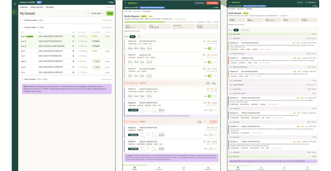This screenshot has height=171, width=331.
Task: Open Info tab icon in Call Sheet bottom bar
Action: [x=284, y=168]
